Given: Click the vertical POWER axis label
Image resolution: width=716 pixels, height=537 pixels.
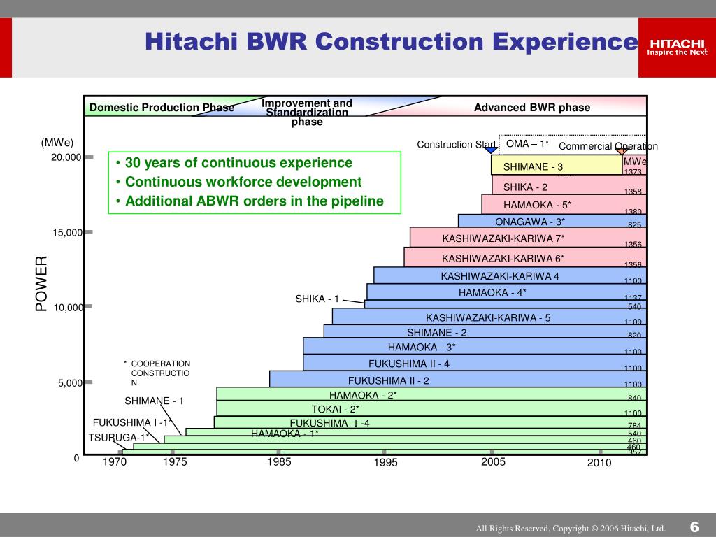Looking at the screenshot, I should click(41, 284).
